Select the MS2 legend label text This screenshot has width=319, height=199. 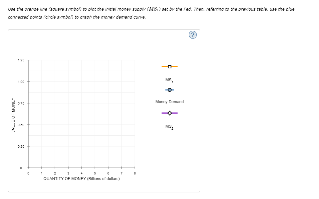tap(168, 126)
